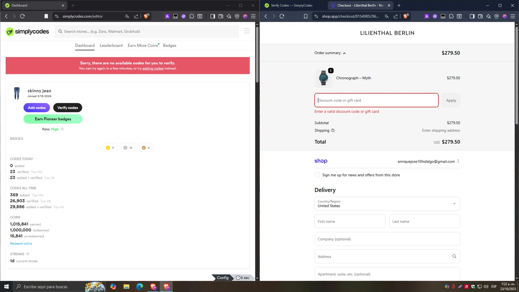Viewport: 519px width, 292px height.
Task: Follow the adding codes link
Action: 153,69
